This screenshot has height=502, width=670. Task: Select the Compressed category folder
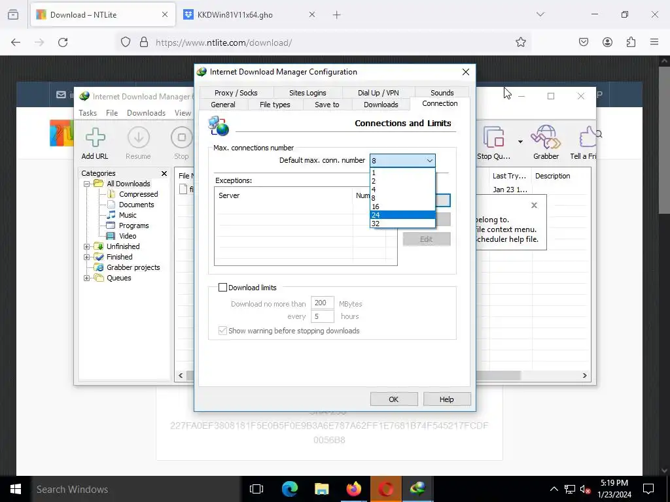pyautogui.click(x=139, y=194)
